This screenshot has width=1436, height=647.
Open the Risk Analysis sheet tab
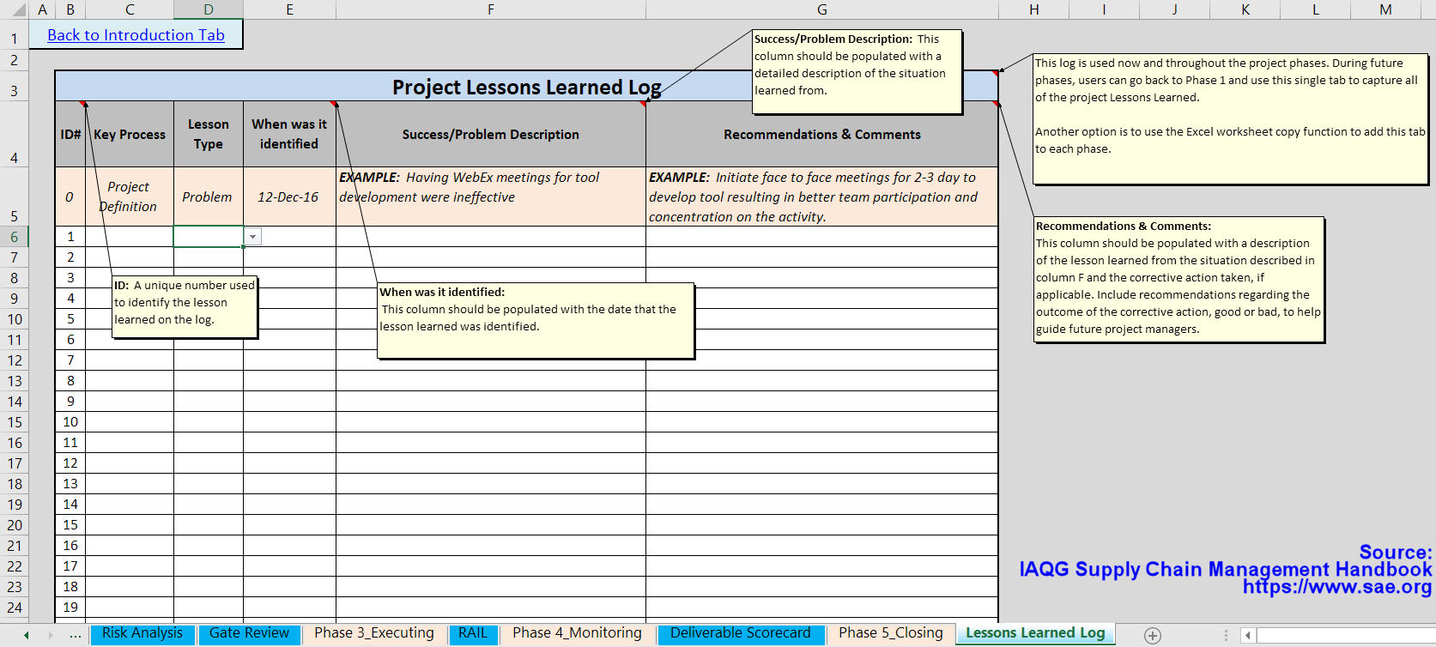tap(142, 633)
